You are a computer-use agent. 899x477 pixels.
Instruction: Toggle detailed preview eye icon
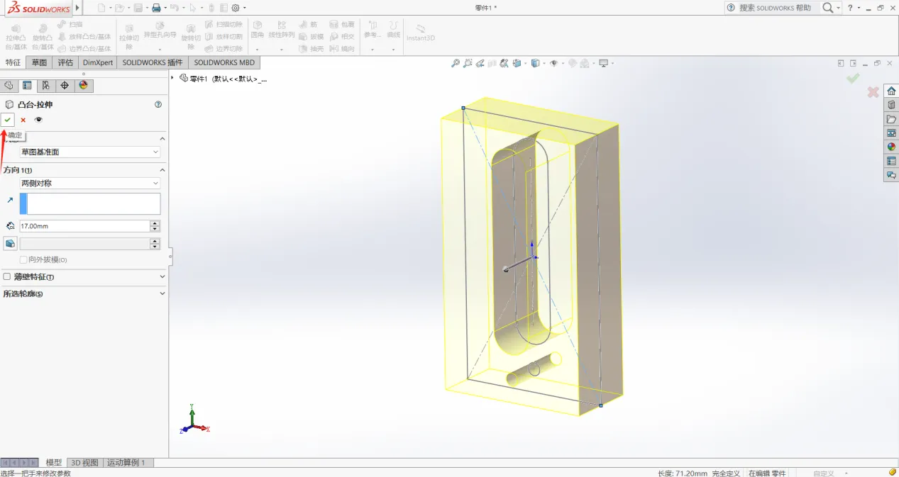click(38, 120)
